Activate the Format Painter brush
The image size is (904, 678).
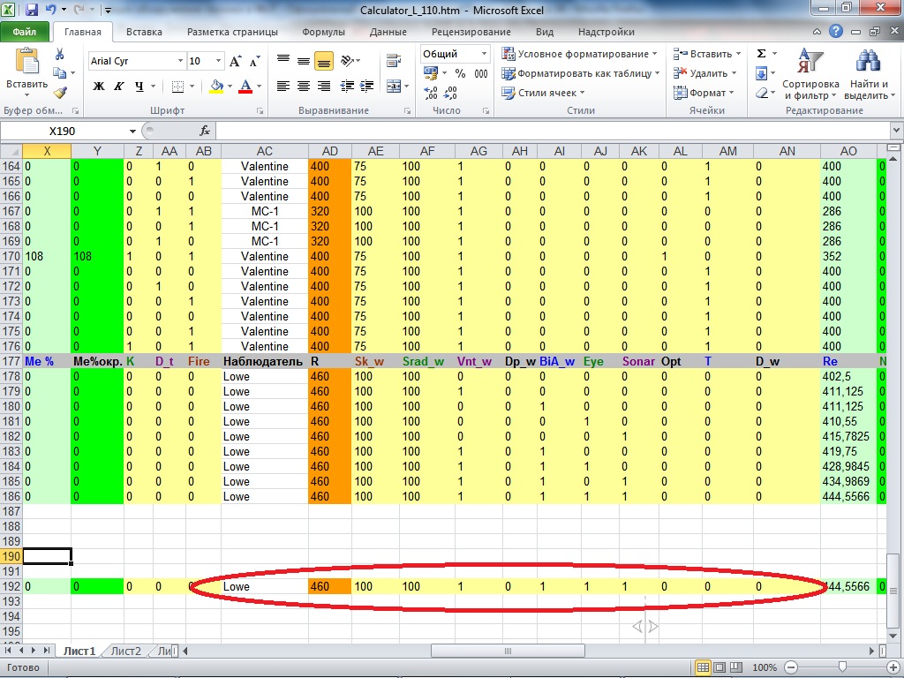click(x=60, y=92)
